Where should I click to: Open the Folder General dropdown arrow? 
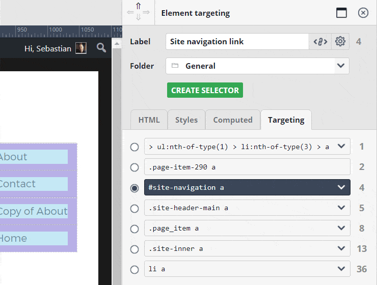tap(341, 66)
